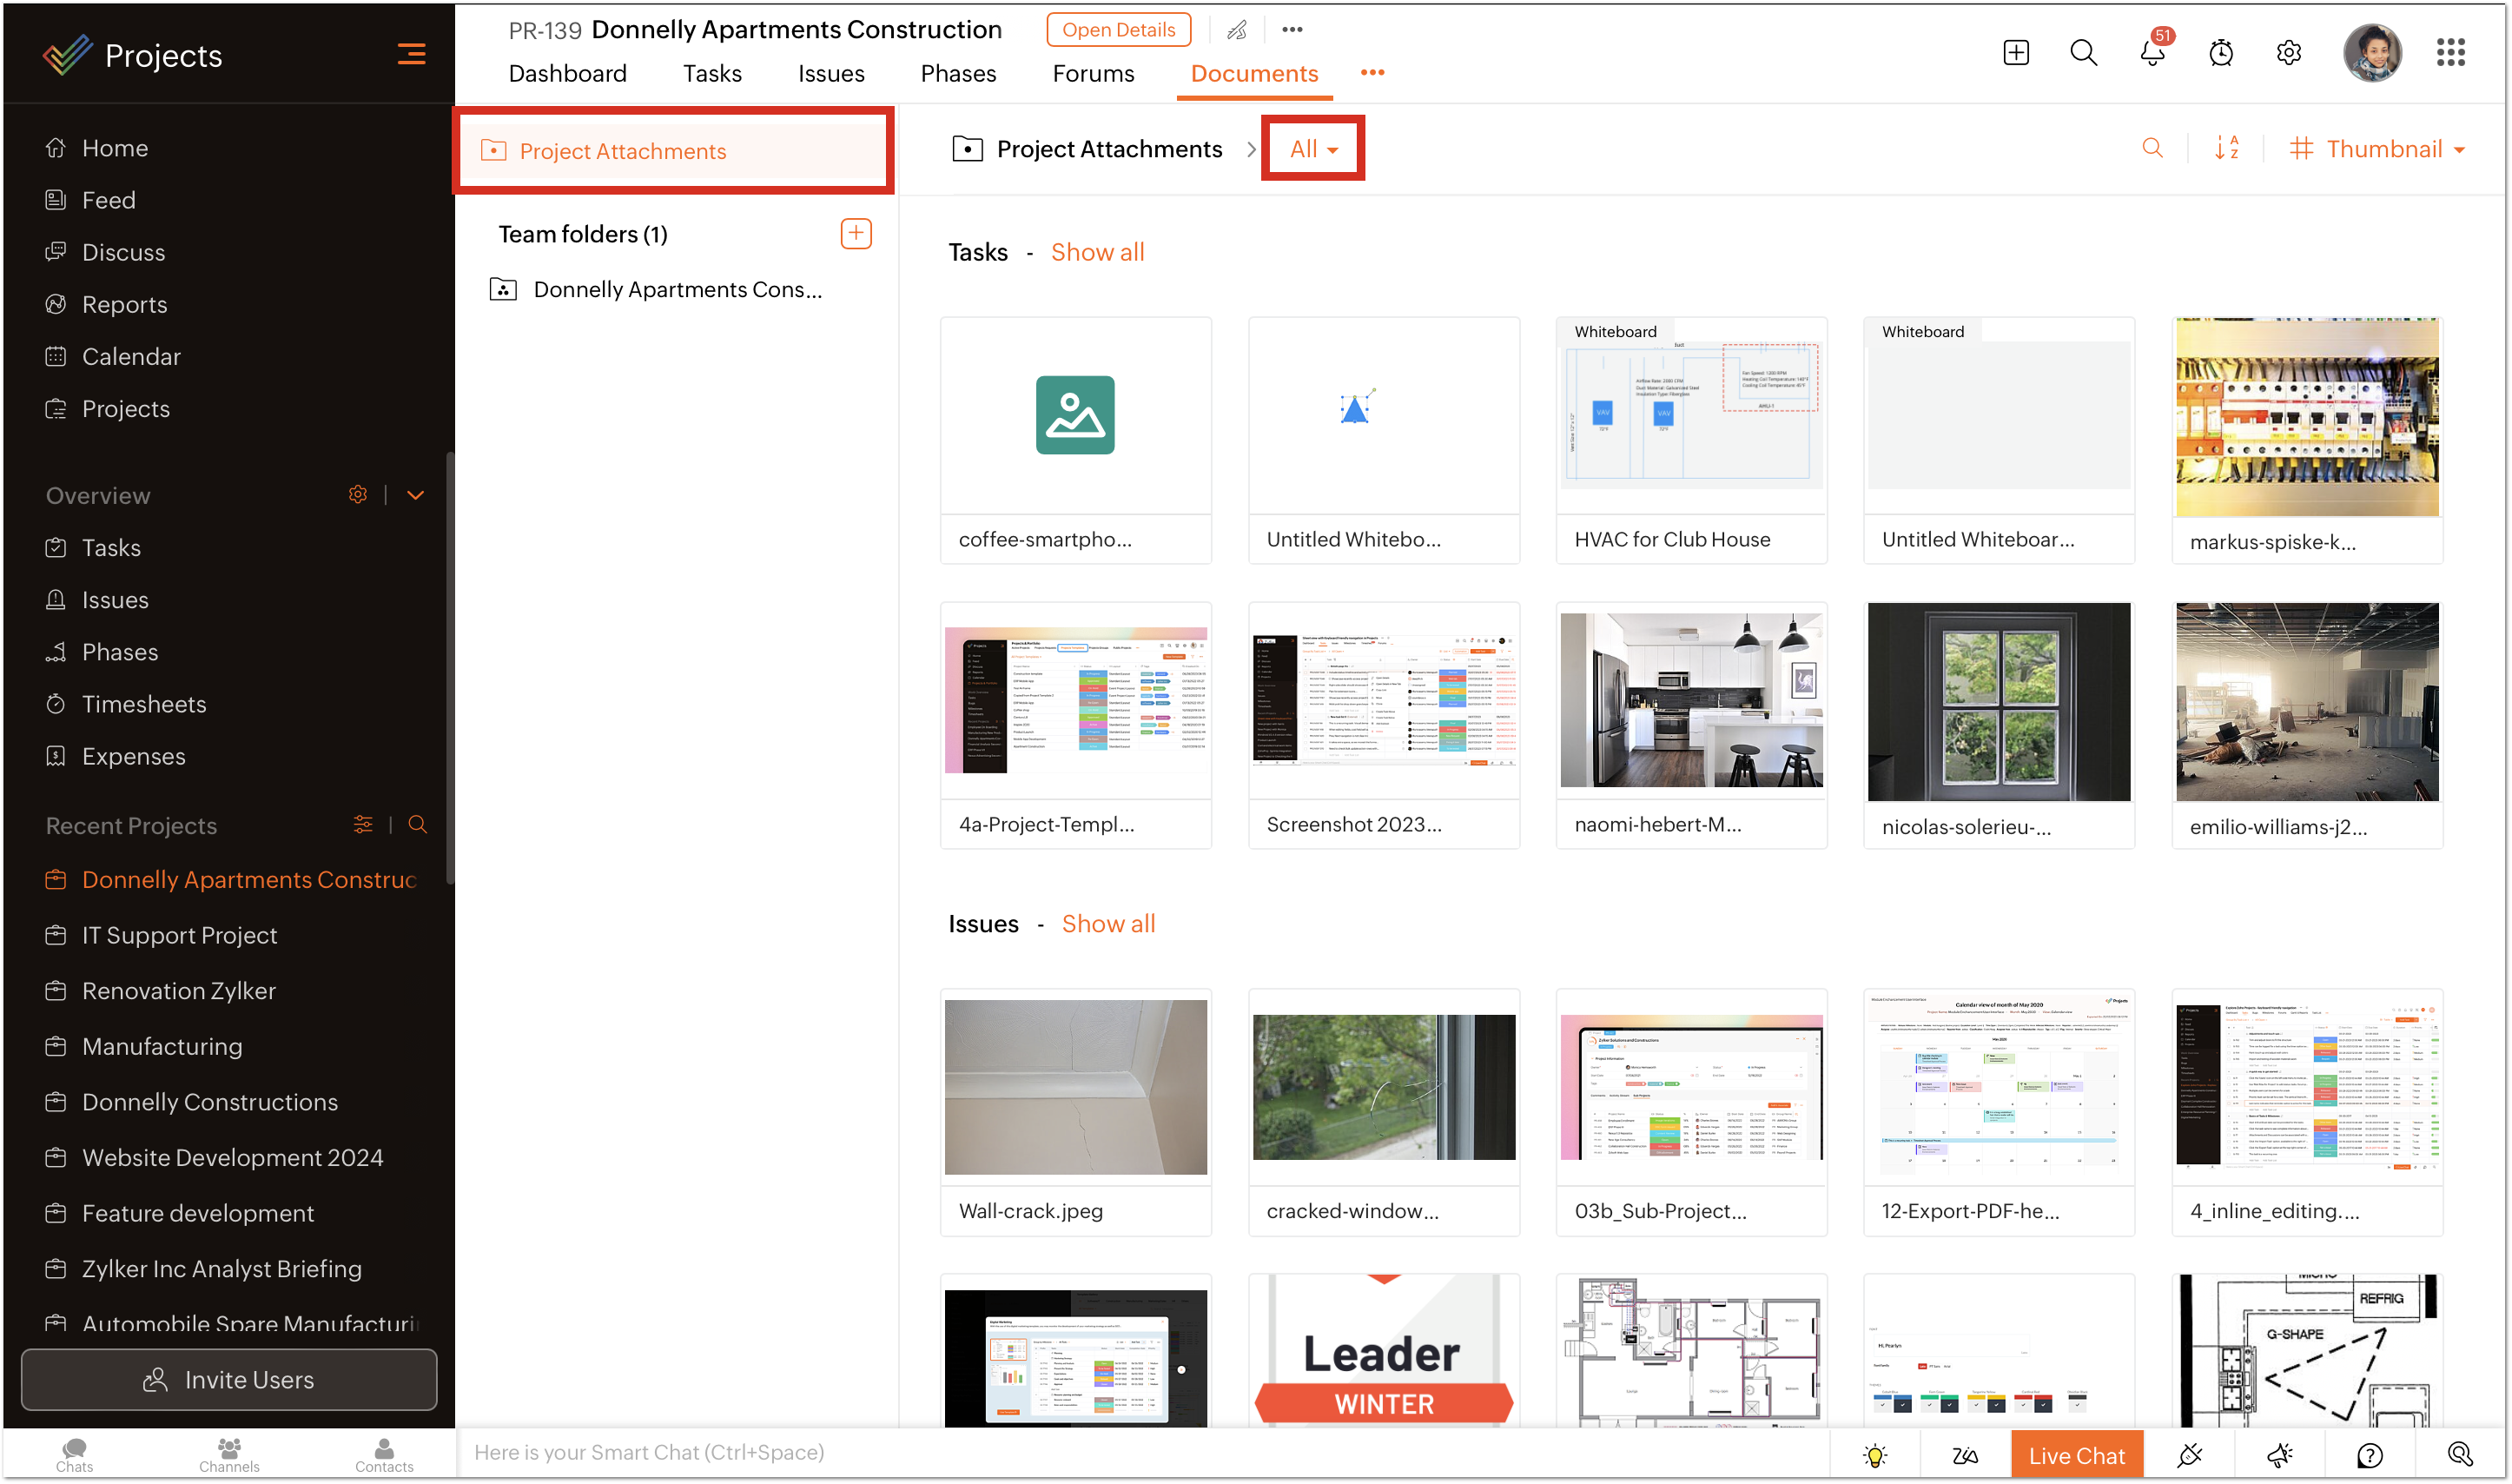Click the Overview settings gear icon
This screenshot has width=2512, height=1484.
click(x=358, y=495)
